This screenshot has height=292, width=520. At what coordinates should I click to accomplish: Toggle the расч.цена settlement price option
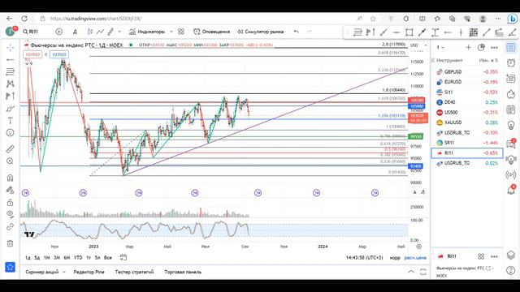[415, 258]
